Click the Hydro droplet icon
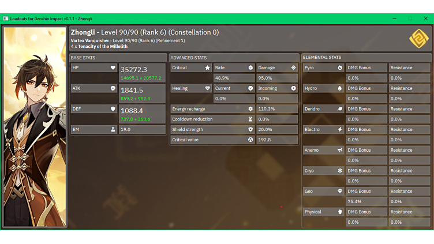434x244 pixels. (340, 88)
